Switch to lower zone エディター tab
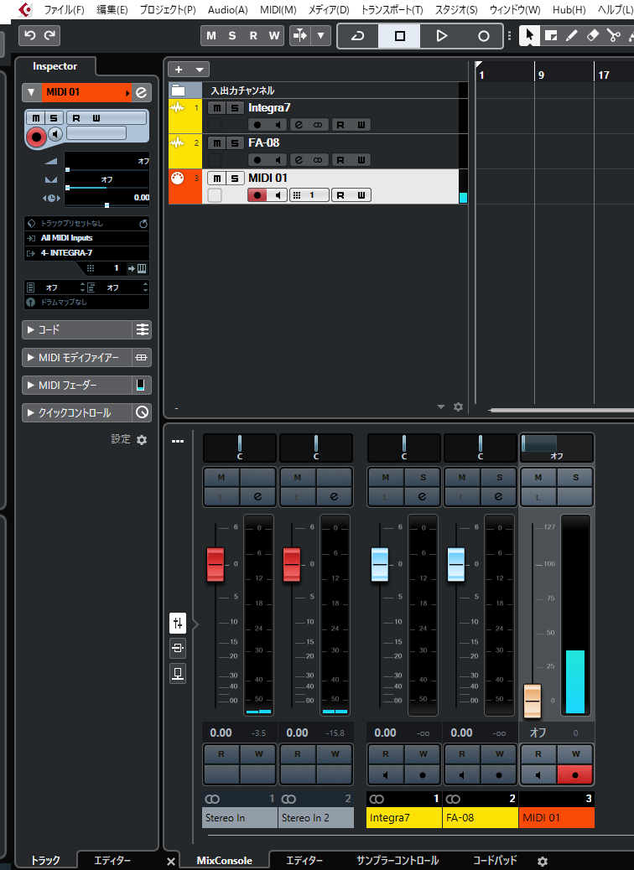 (304, 861)
